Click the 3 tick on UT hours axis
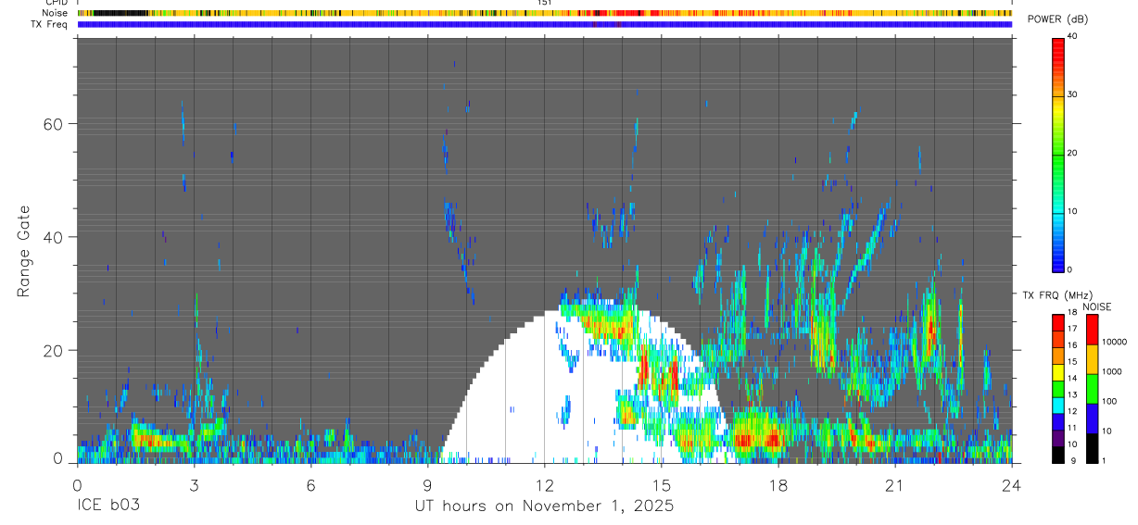The width and height of the screenshot is (1138, 525). click(194, 485)
